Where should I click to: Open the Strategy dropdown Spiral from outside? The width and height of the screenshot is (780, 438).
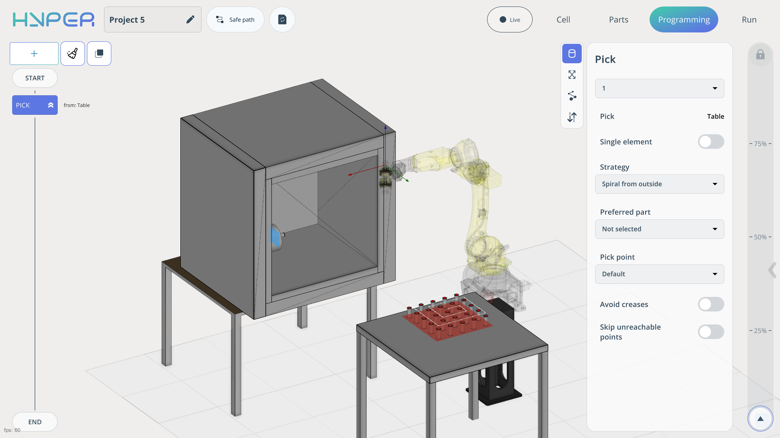pyautogui.click(x=659, y=184)
